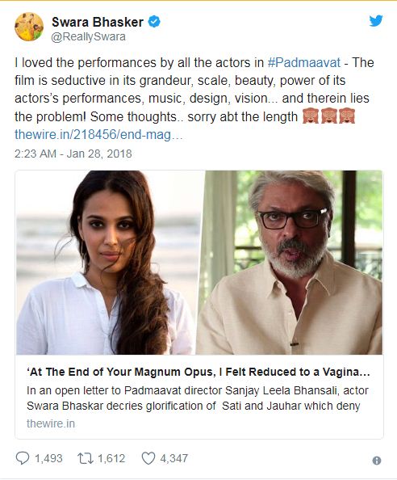The height and width of the screenshot is (480, 397).
Task: Click the 1,612 retweet count
Action: (111, 458)
